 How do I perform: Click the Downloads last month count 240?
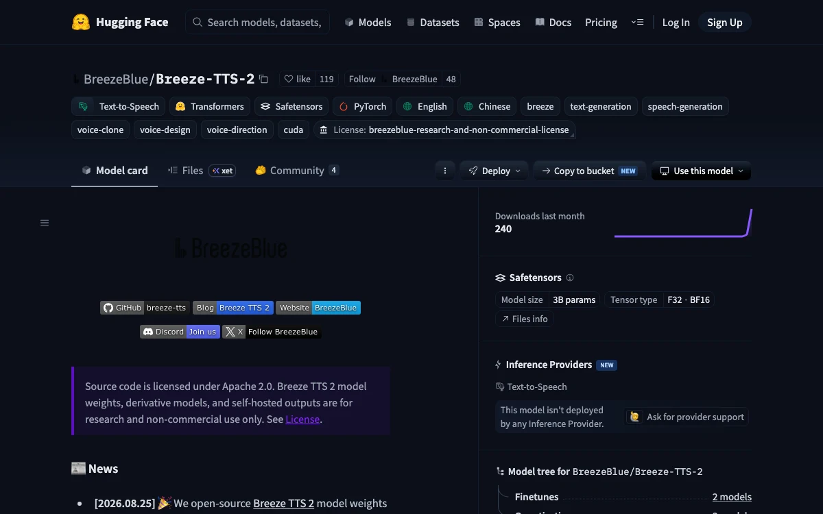click(x=503, y=229)
